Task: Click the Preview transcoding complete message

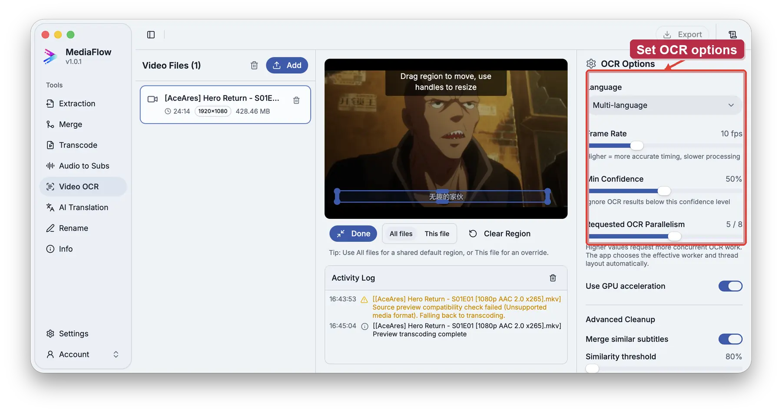Action: (420, 334)
